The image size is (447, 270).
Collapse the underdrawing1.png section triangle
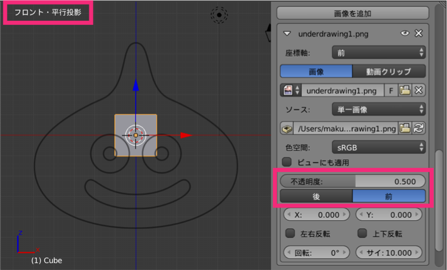(x=287, y=34)
